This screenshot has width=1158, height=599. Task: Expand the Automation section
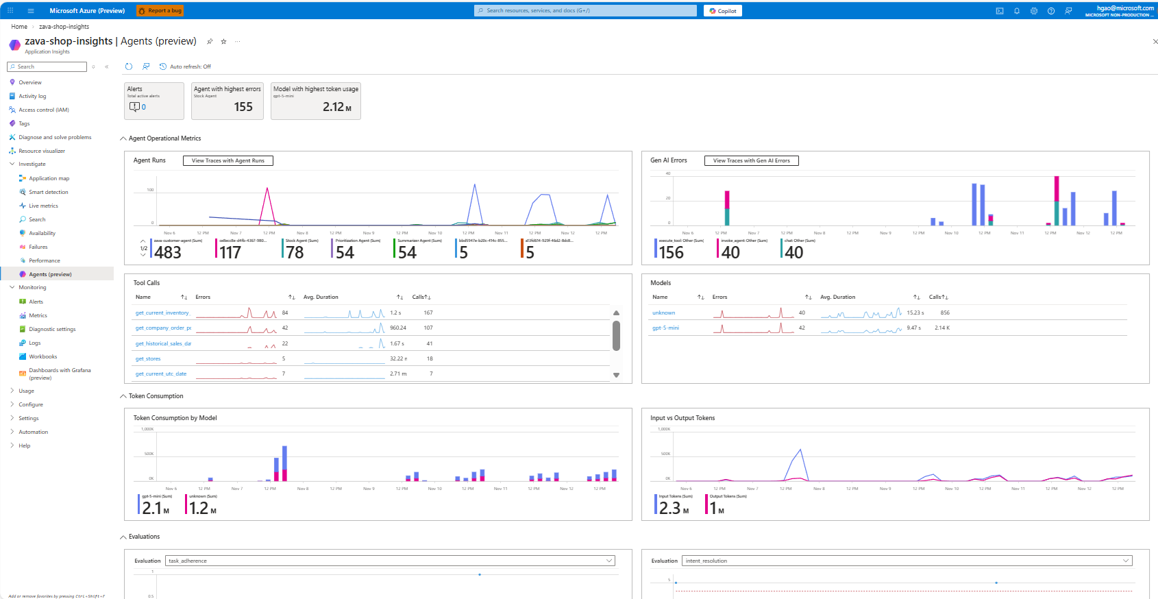click(12, 432)
